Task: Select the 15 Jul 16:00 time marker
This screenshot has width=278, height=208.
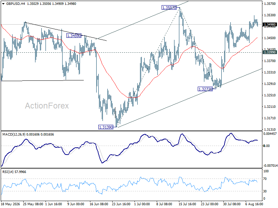Action: (x=187, y=204)
